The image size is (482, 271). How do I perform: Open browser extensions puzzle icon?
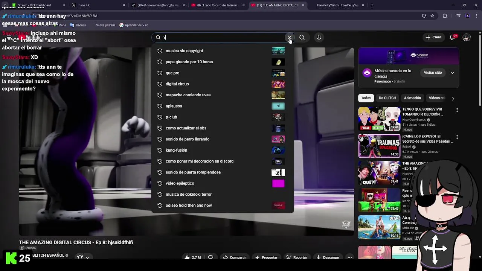(445, 16)
